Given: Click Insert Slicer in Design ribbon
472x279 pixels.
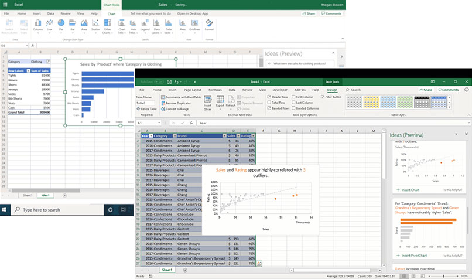Looking at the screenshot, I should [208, 103].
